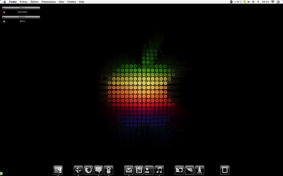Click the Skype group header title
The width and height of the screenshot is (283, 176).
coord(22,17)
